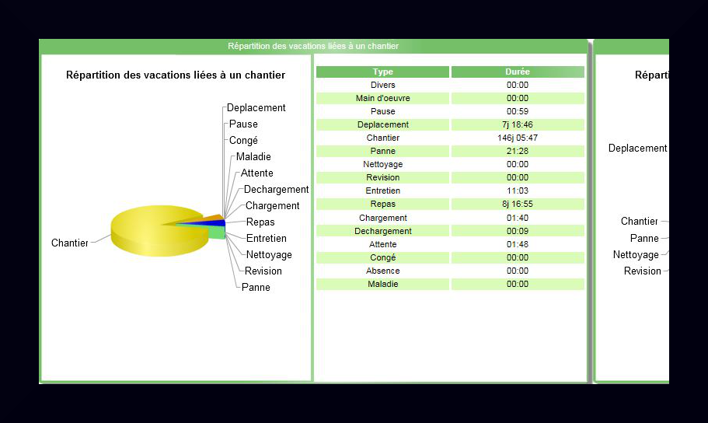Click the orange slice of the pie chart

211,218
